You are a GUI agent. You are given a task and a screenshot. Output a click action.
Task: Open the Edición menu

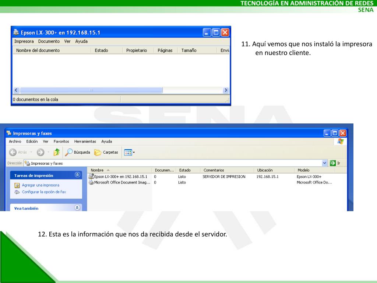32,141
